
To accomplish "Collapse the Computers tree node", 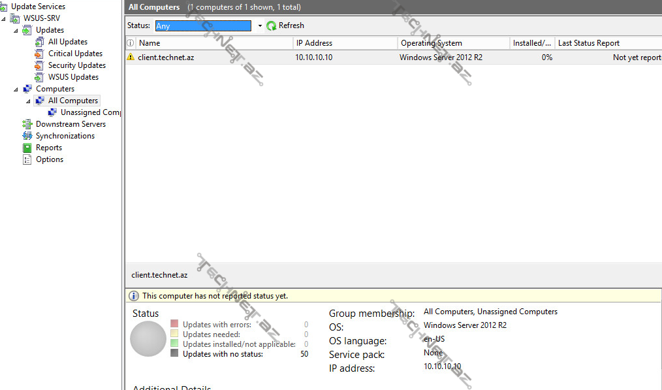I will click(x=16, y=89).
